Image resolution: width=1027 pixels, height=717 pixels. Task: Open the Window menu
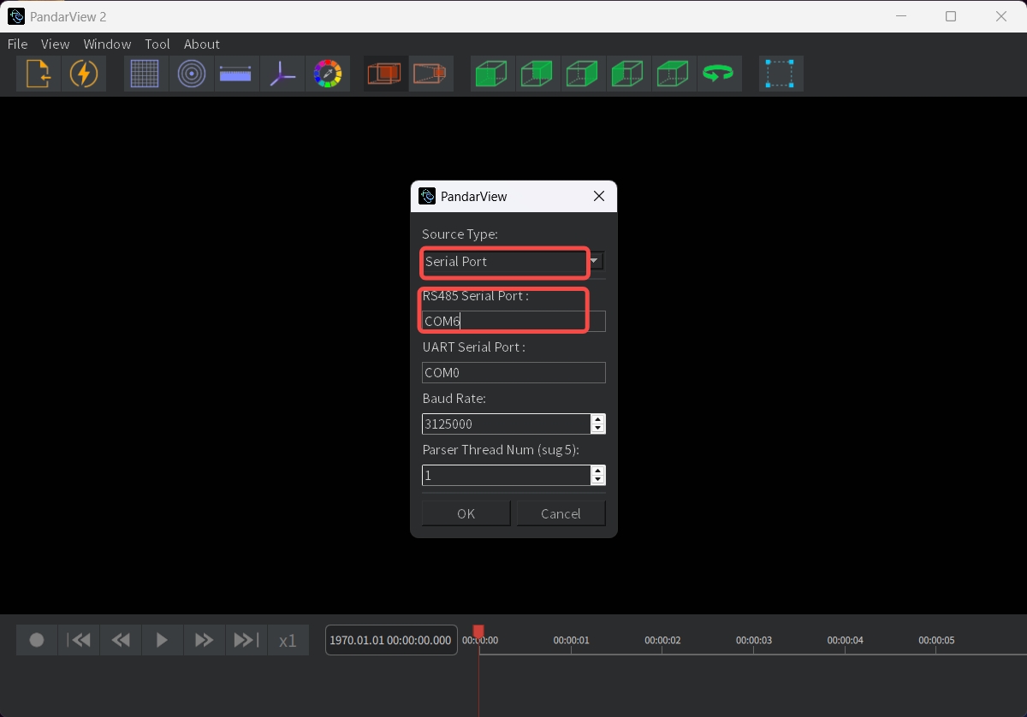pos(107,44)
